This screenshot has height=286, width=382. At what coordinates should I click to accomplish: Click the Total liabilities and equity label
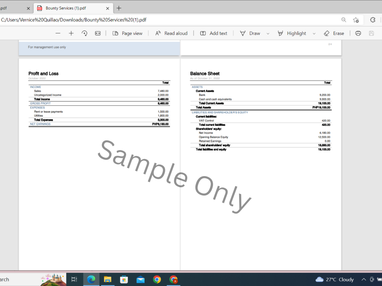pyautogui.click(x=211, y=149)
